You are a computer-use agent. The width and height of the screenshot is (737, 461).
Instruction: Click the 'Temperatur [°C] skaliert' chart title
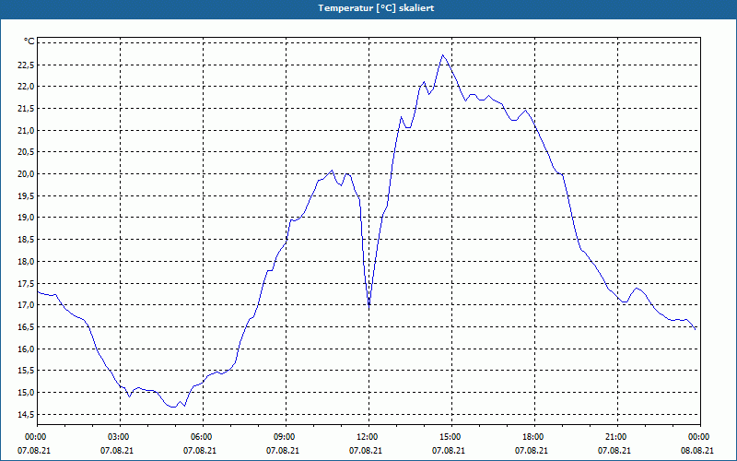[376, 8]
